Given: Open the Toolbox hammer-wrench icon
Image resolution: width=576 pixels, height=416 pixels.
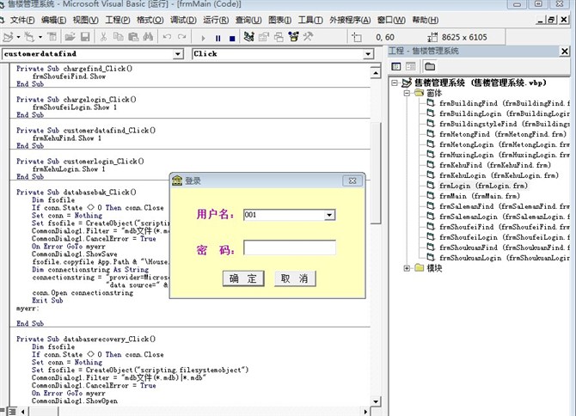Looking at the screenshot, I should click(308, 37).
